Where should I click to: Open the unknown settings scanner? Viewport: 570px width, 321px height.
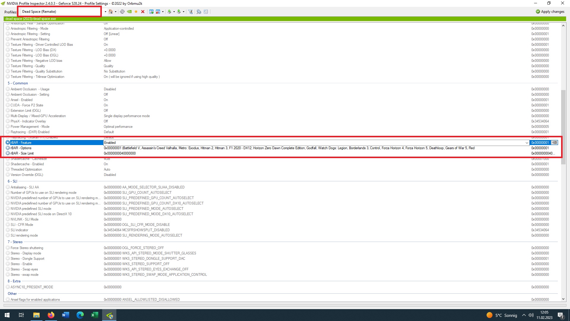199,12
